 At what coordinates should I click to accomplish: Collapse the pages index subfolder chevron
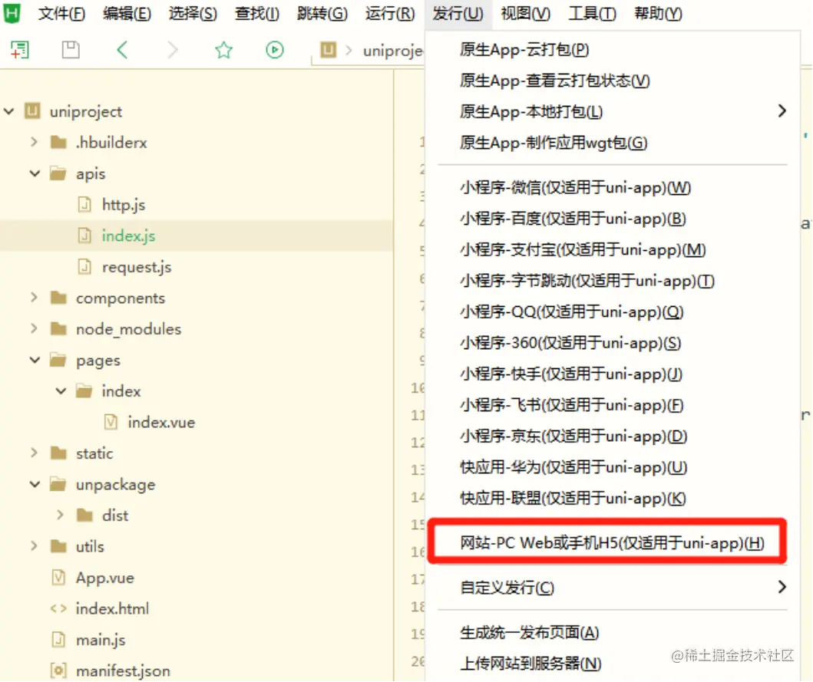pos(61,390)
